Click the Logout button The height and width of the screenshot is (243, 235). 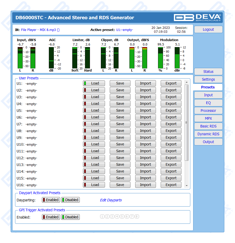click(x=208, y=29)
